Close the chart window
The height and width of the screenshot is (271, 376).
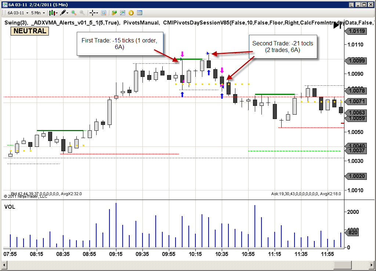point(370,4)
